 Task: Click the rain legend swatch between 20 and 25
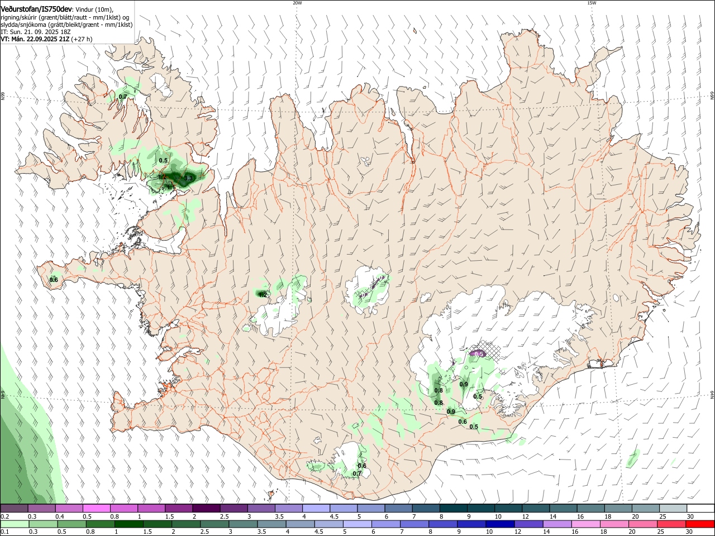(642, 524)
